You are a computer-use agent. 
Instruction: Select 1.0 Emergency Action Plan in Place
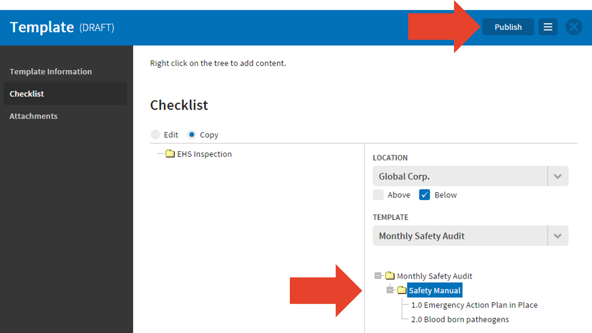(x=474, y=305)
